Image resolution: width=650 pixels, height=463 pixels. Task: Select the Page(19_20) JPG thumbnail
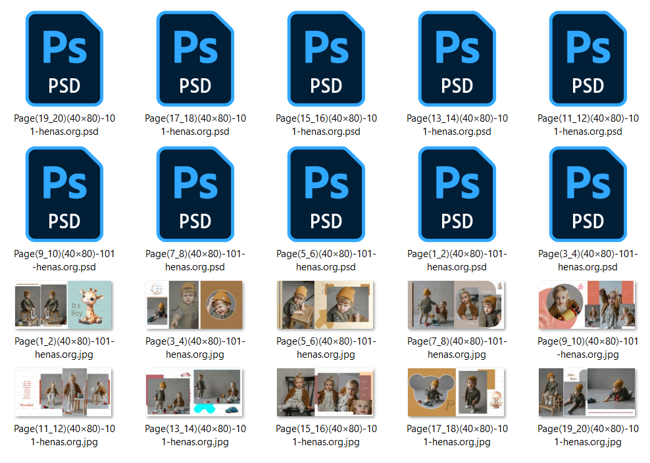point(587,392)
